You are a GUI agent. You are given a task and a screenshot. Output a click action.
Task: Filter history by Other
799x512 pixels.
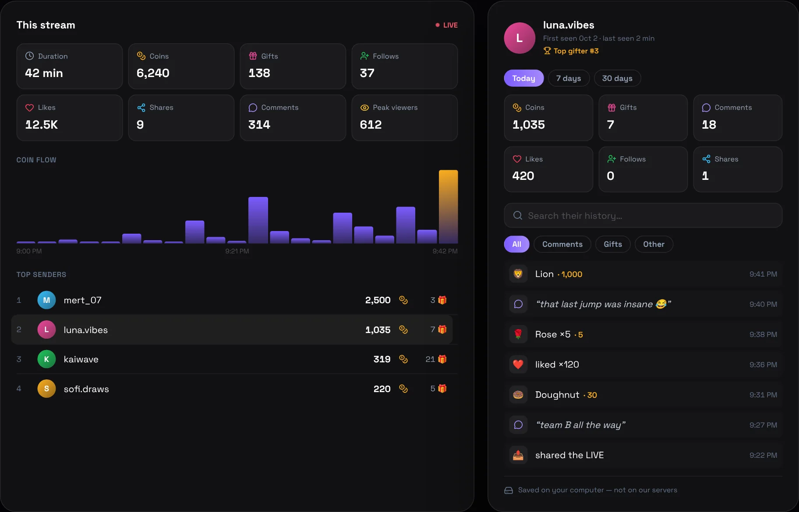(654, 244)
